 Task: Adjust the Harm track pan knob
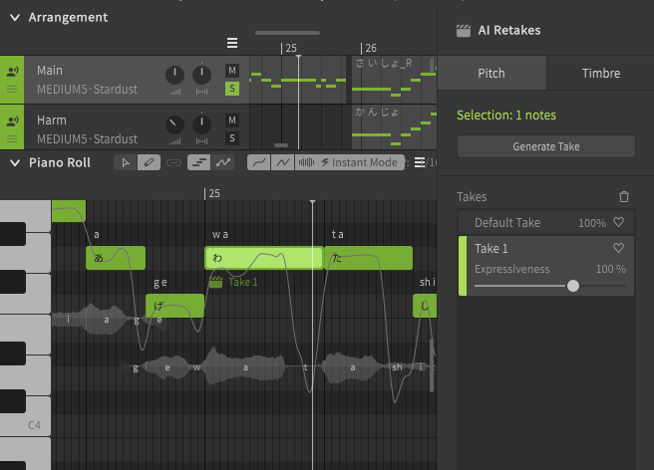pyautogui.click(x=201, y=124)
